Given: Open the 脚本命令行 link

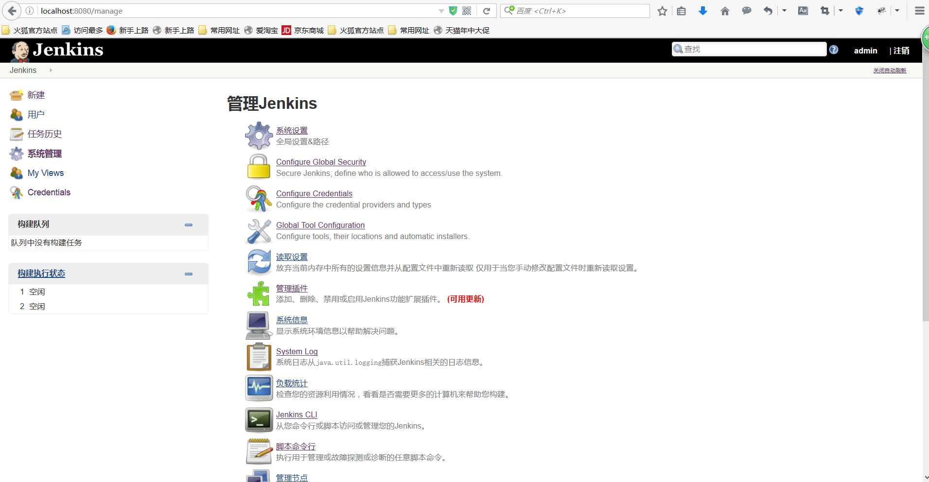Looking at the screenshot, I should click(x=296, y=446).
